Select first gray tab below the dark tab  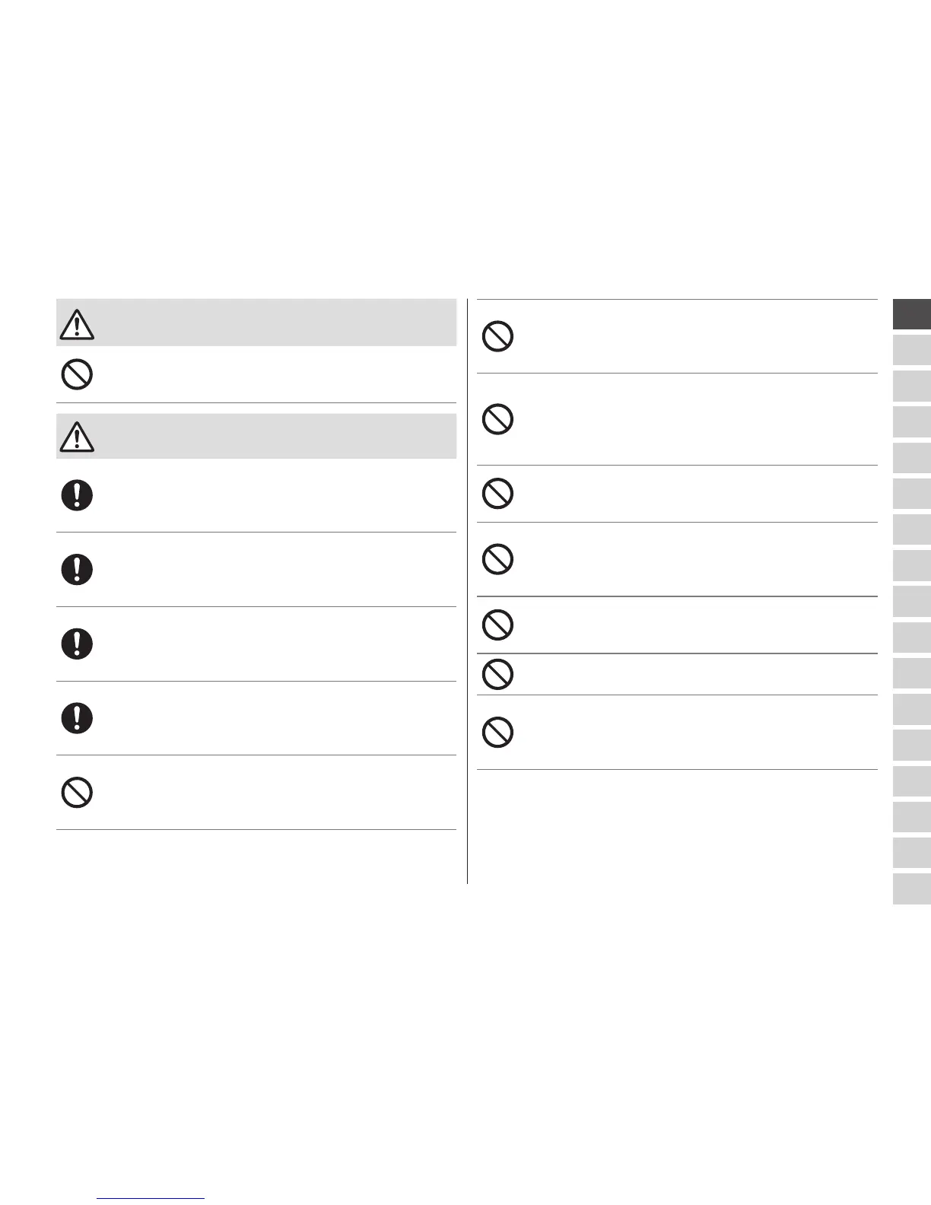coord(911,351)
